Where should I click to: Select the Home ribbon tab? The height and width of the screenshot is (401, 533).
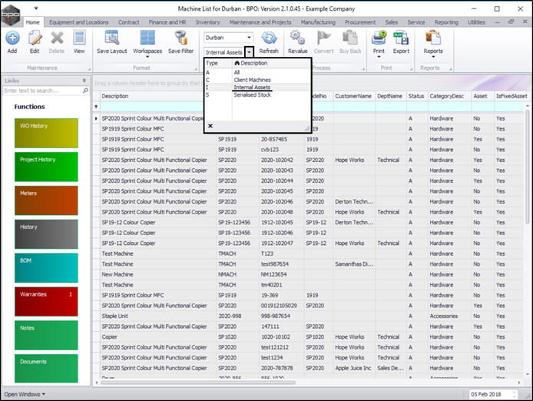(x=32, y=22)
